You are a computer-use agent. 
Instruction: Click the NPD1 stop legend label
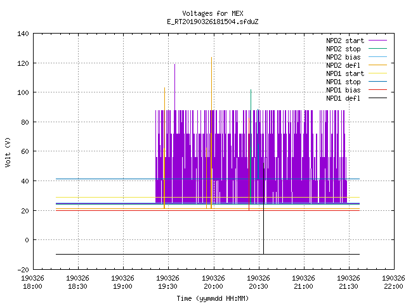(343, 82)
